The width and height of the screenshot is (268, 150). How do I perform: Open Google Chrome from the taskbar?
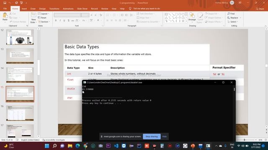click(x=85, y=146)
